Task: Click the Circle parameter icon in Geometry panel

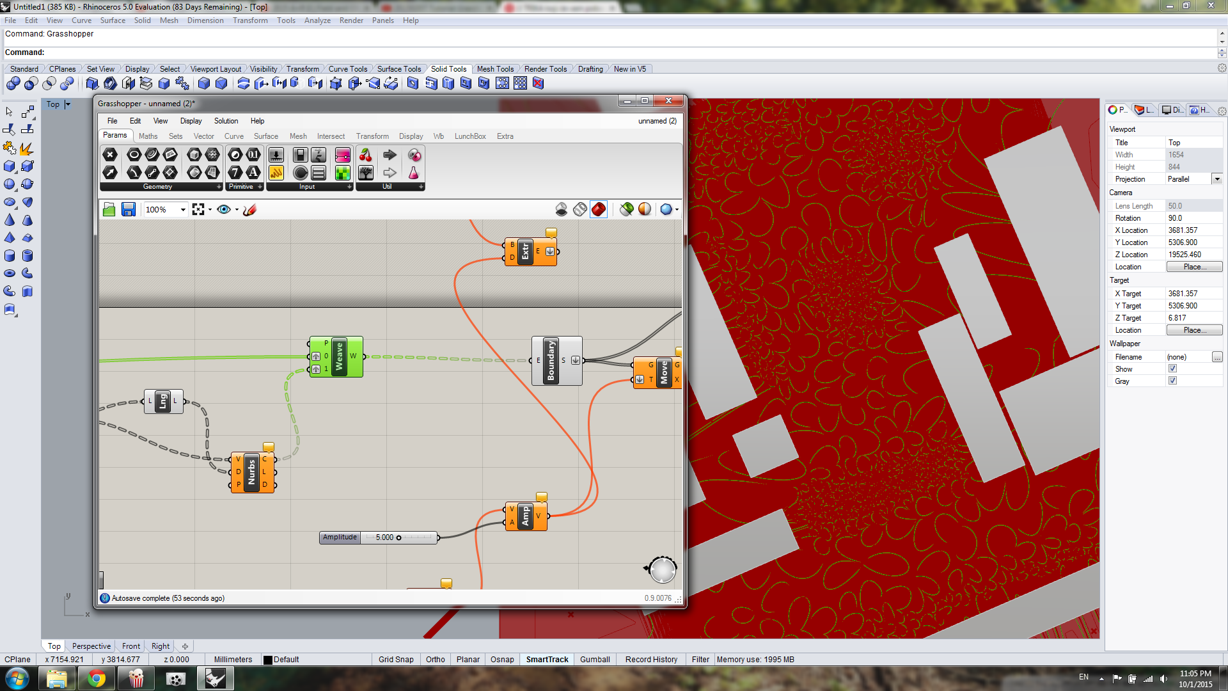Action: (x=134, y=155)
